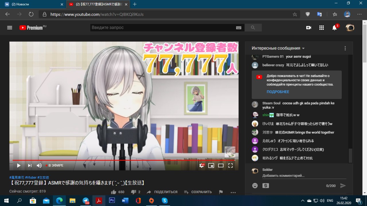The width and height of the screenshot is (367, 206).
Task: Show hidden tray icons chevron
Action: pyautogui.click(x=302, y=201)
